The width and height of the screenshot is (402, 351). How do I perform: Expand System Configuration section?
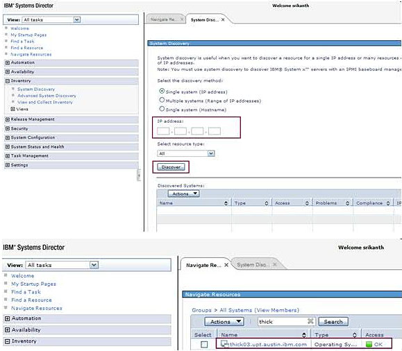tap(8, 137)
